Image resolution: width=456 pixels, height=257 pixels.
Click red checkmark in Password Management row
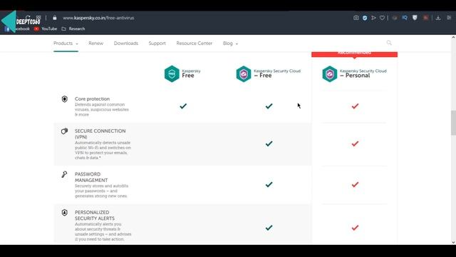point(355,184)
